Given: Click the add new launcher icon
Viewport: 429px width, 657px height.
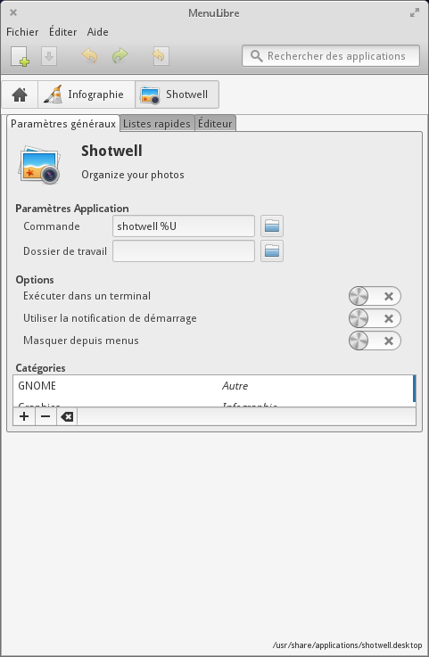Looking at the screenshot, I should pyautogui.click(x=20, y=56).
